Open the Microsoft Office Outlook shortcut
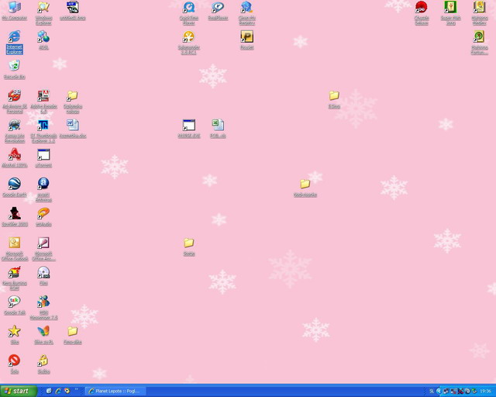 click(14, 243)
